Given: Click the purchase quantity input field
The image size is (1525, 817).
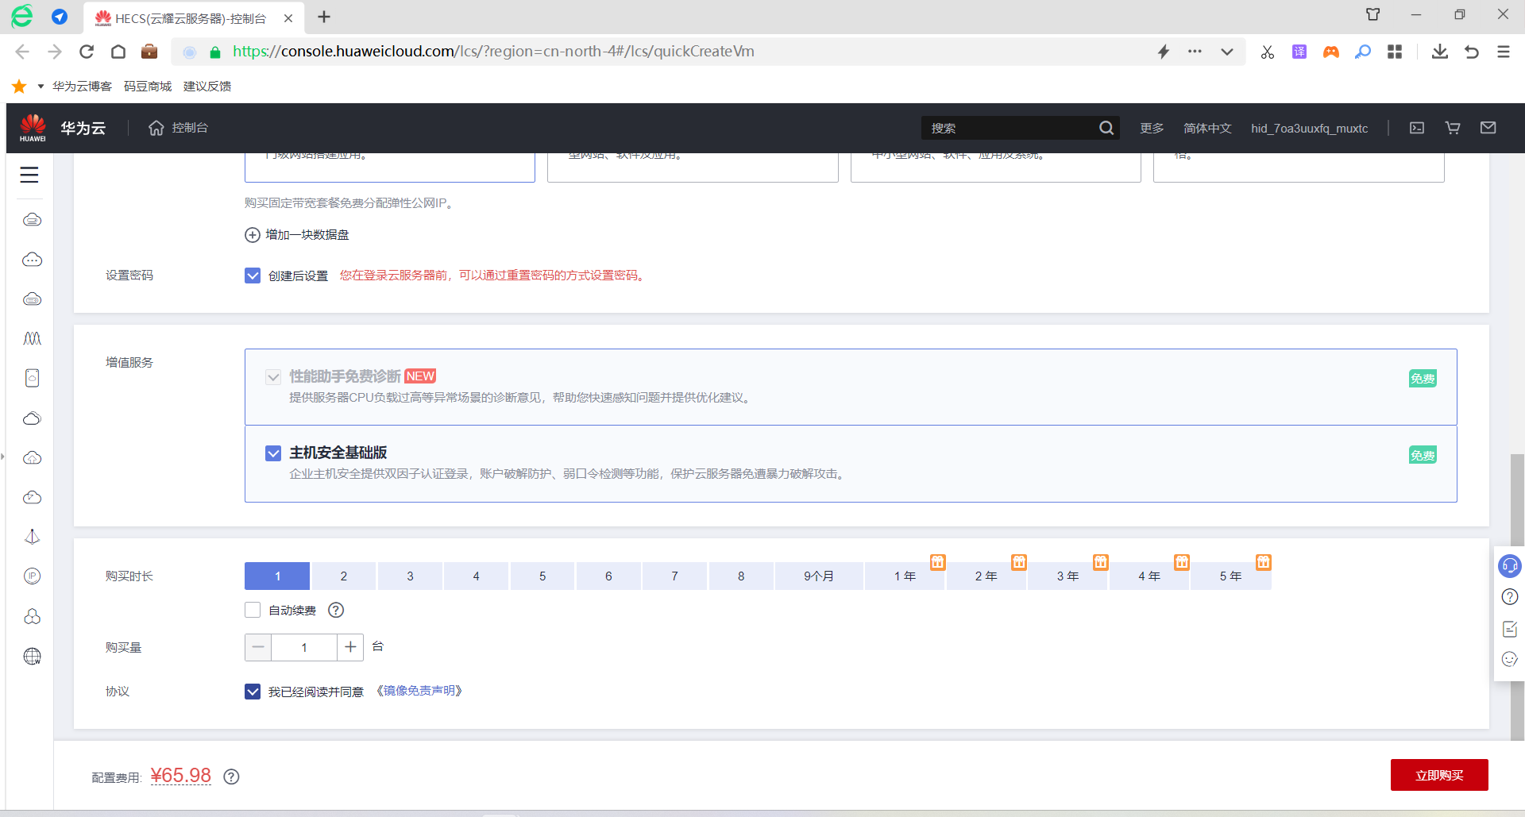Looking at the screenshot, I should 304,647.
